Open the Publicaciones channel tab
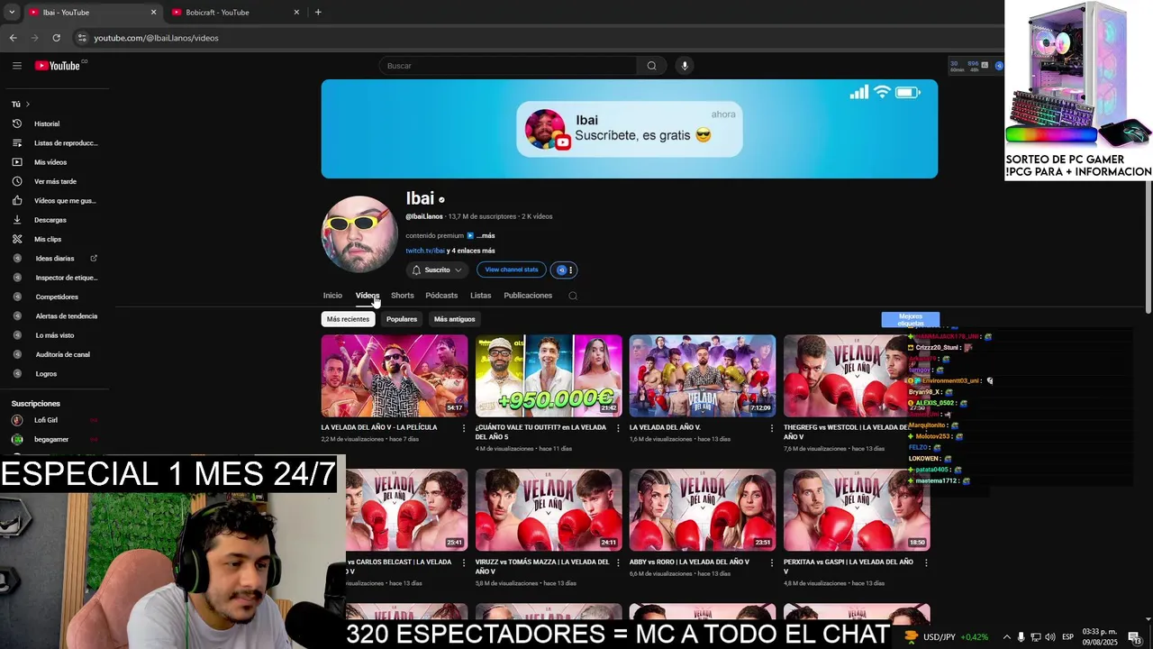The width and height of the screenshot is (1153, 649). [x=528, y=296]
